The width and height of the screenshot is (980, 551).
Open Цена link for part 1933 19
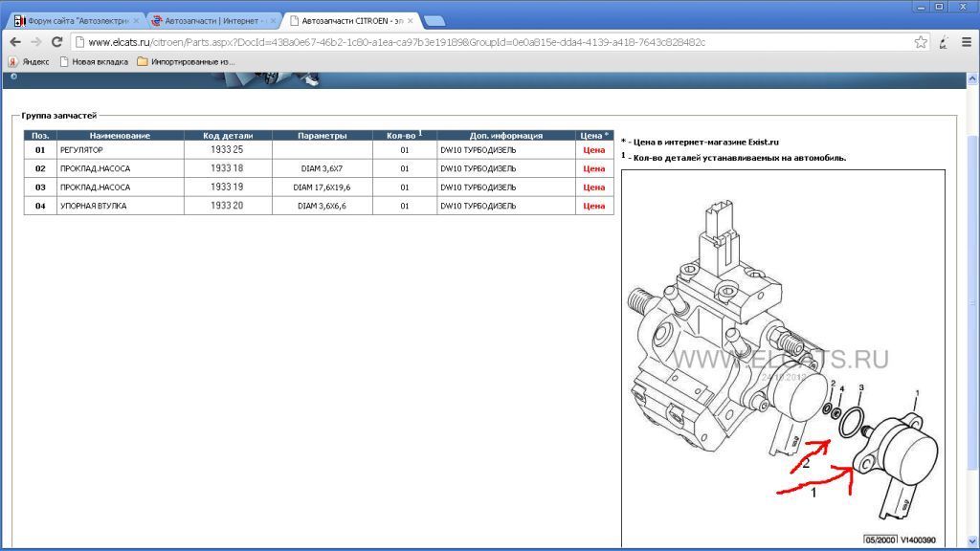[x=593, y=187]
